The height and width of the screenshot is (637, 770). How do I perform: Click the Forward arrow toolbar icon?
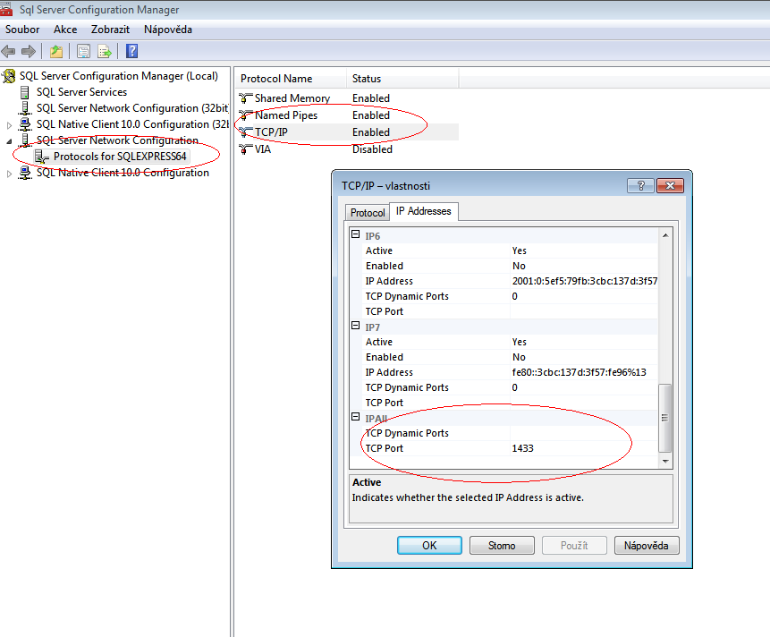pos(29,51)
